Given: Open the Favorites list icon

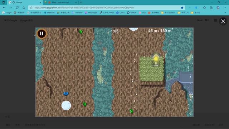Looking at the screenshot, I should coord(204,8).
